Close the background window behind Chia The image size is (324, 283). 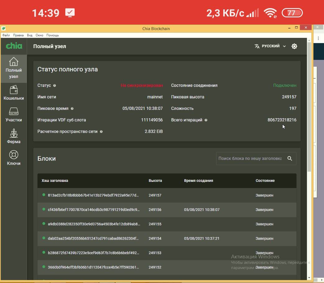pyautogui.click(x=317, y=27)
